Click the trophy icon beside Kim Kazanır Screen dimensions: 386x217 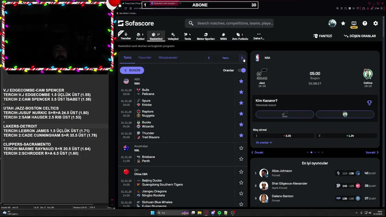[x=369, y=103]
